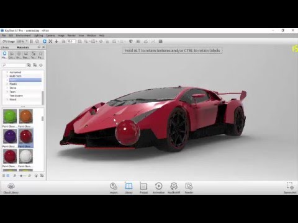The width and height of the screenshot is (298, 223).
Task: Click the Environments library tab icon
Action: click(19, 55)
